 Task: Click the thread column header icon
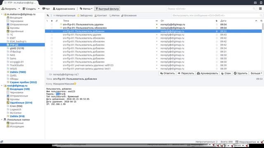[x=47, y=21]
